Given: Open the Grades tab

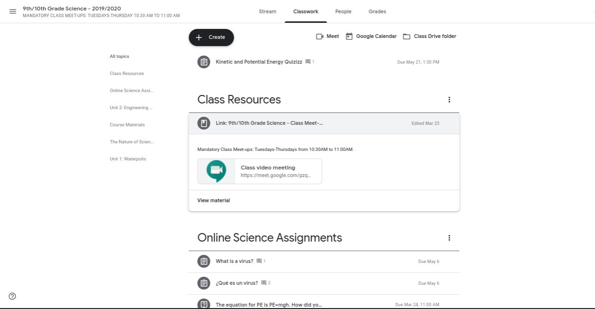Looking at the screenshot, I should 377,11.
